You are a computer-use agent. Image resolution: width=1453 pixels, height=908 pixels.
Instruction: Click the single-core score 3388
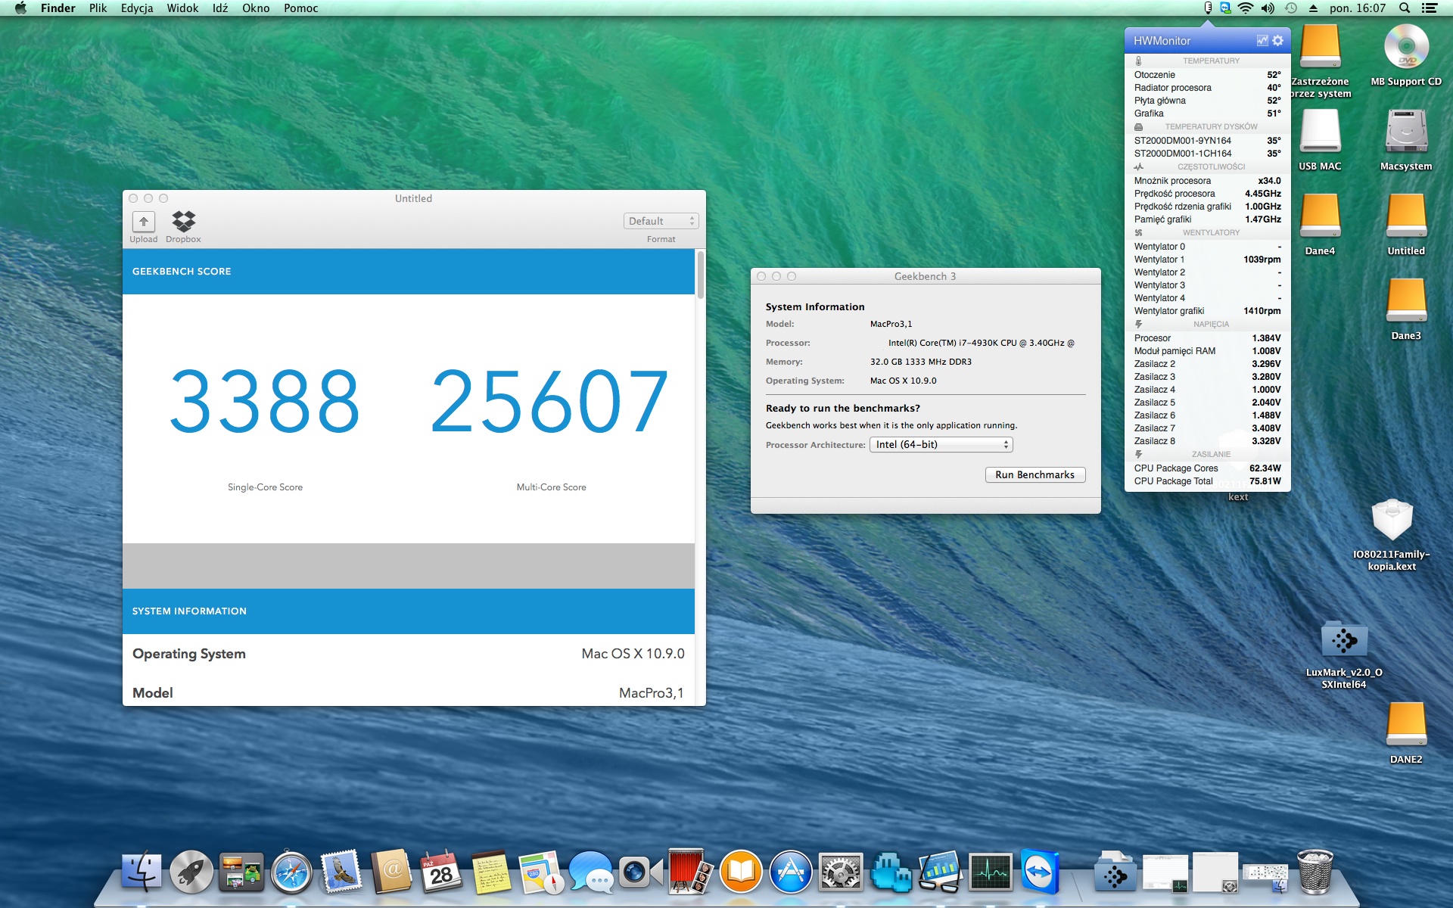pyautogui.click(x=265, y=402)
